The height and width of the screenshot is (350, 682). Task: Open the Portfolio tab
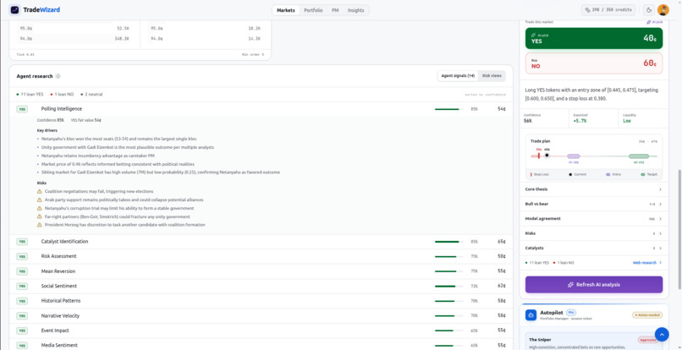(x=313, y=10)
